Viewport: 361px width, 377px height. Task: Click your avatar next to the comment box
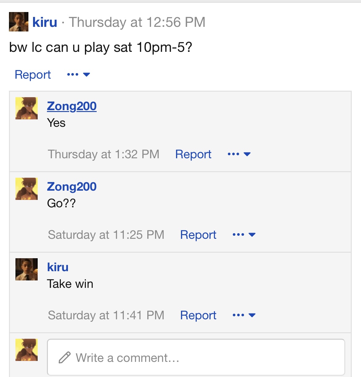click(27, 350)
